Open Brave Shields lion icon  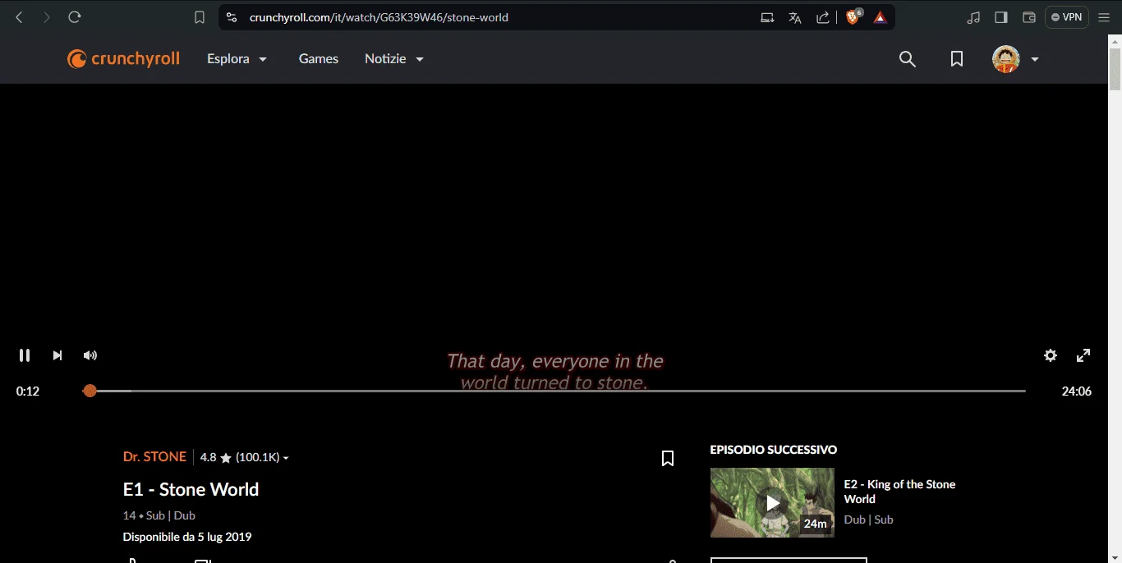click(x=853, y=16)
